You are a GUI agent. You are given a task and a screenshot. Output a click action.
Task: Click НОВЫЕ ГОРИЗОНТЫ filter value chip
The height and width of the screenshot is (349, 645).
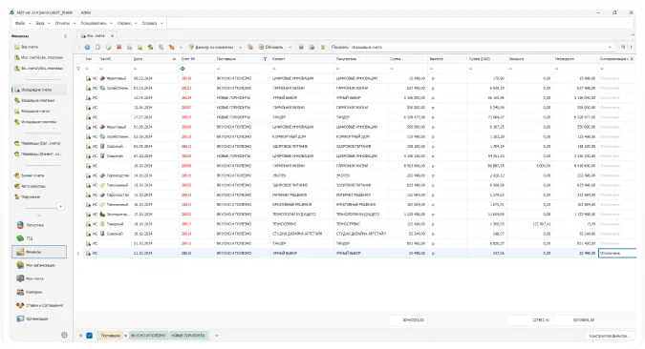[188, 336]
